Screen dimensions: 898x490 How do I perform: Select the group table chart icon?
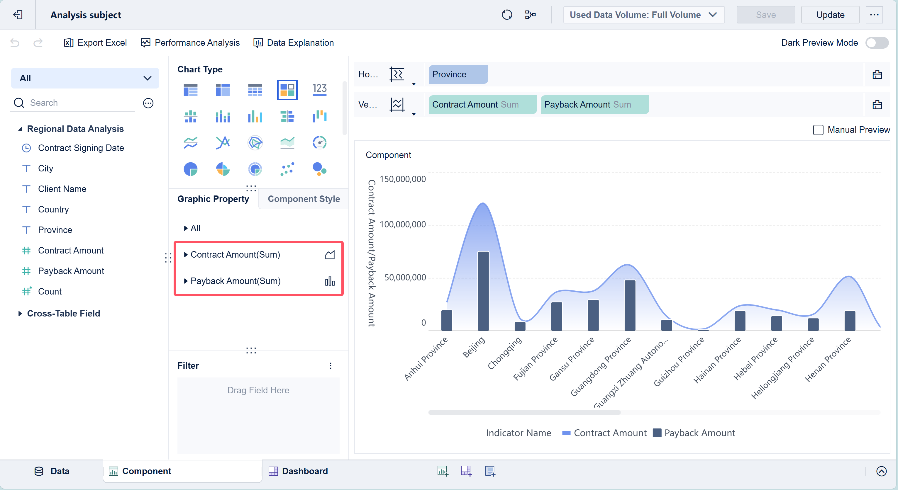[190, 89]
